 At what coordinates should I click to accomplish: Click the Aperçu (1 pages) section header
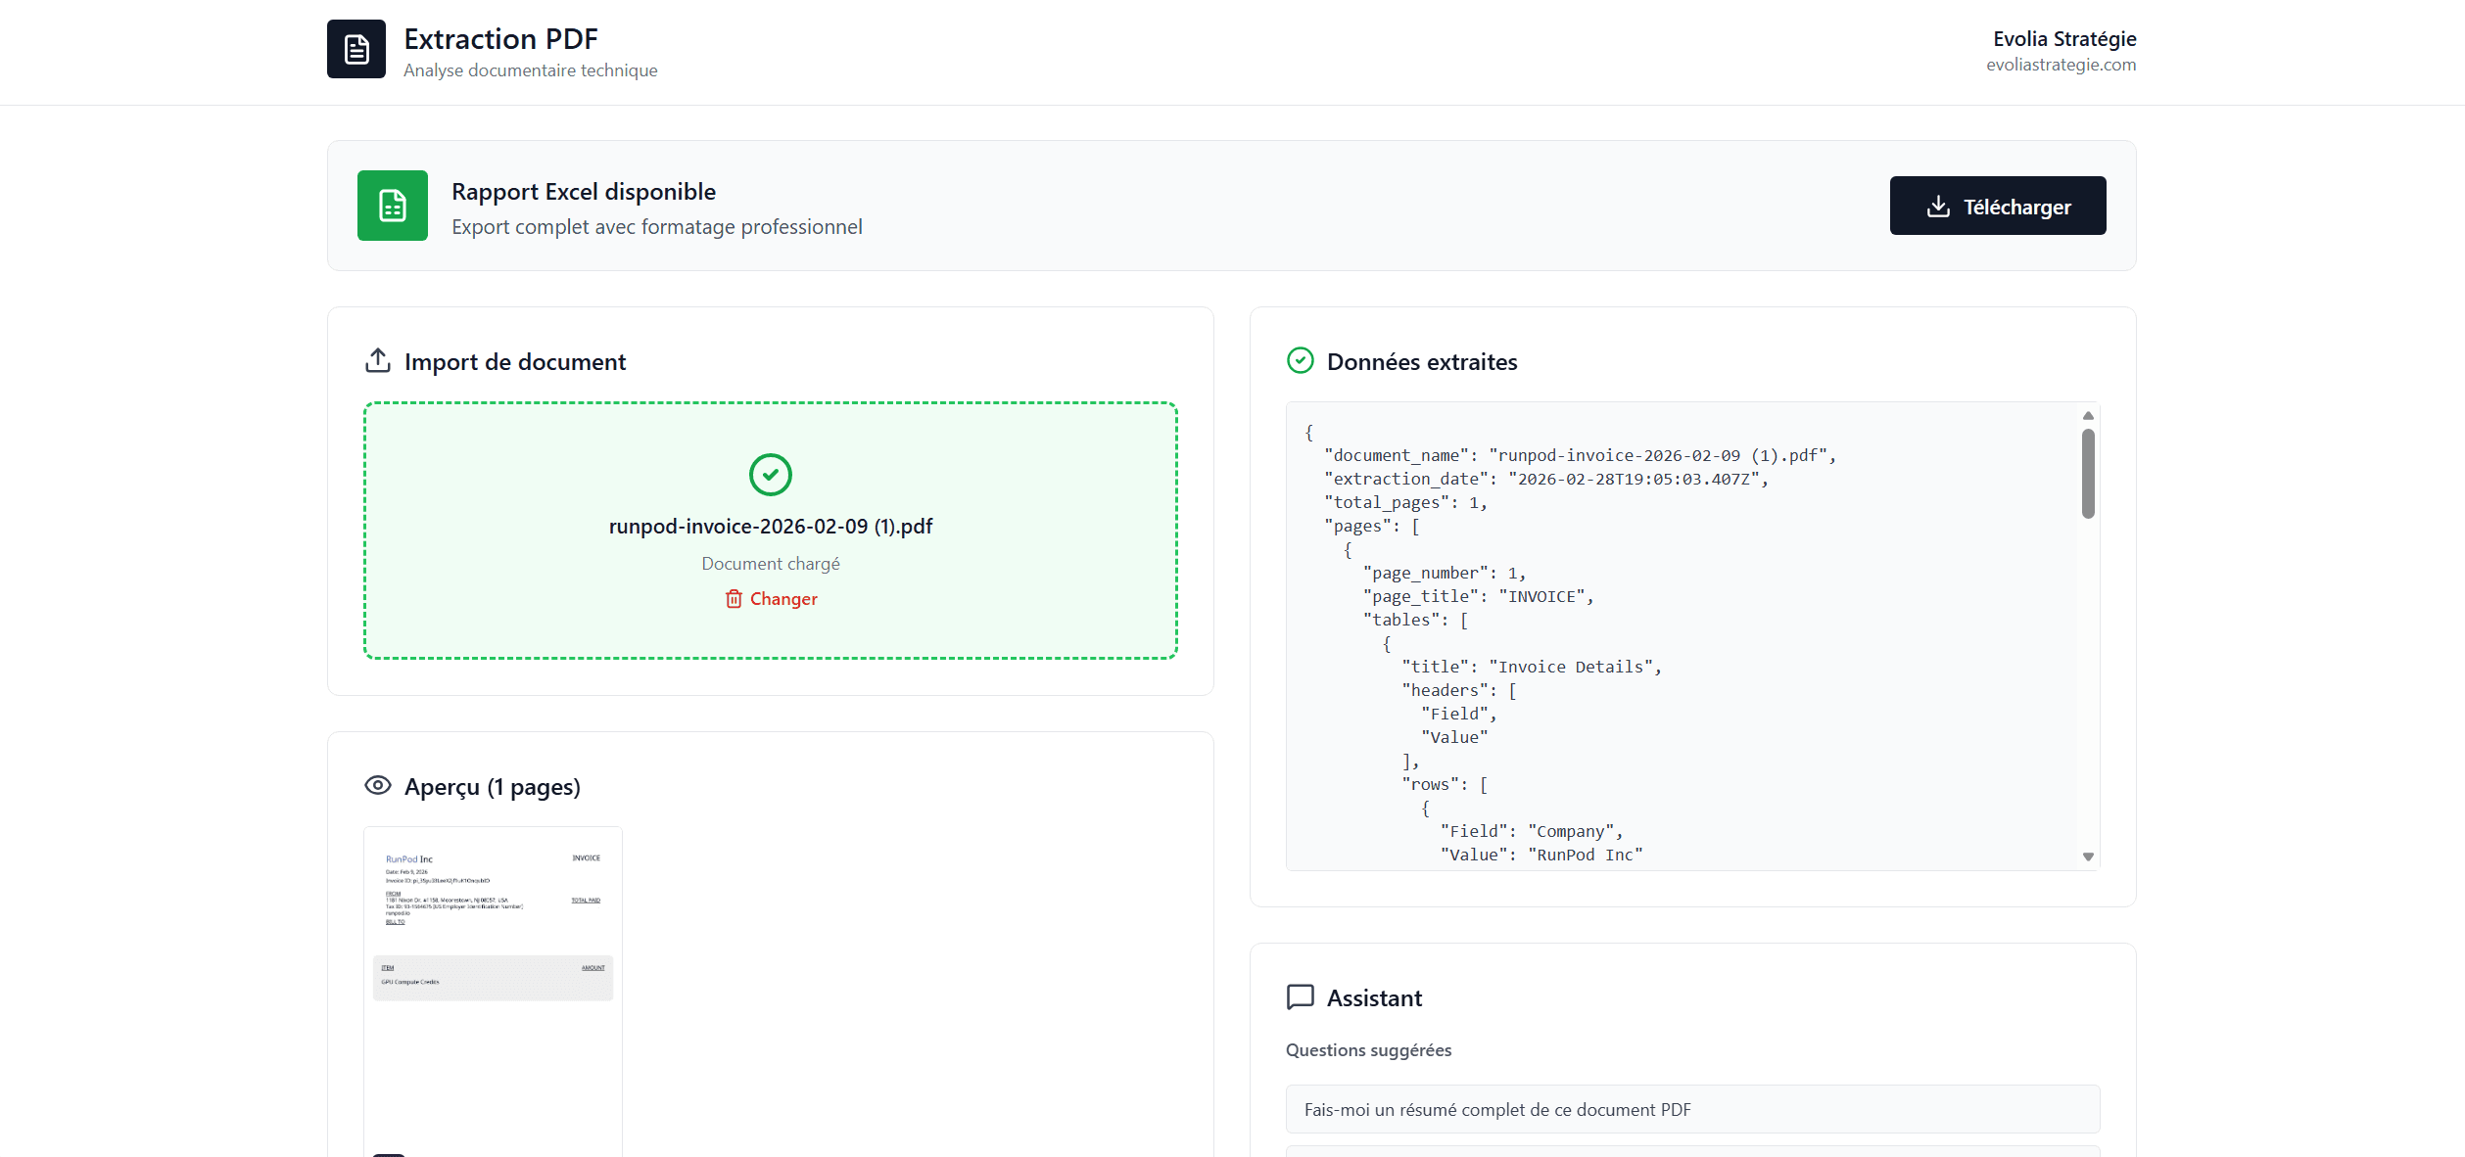point(492,785)
